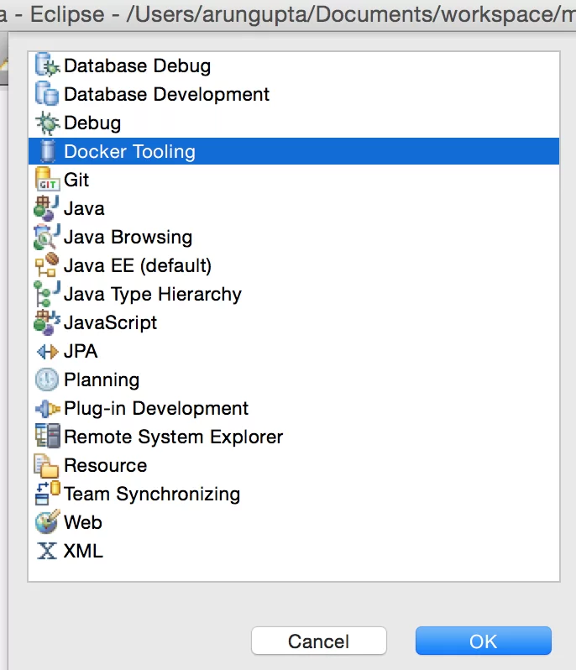Screen dimensions: 576x670
Task: Click the JPA arrows icon
Action: [47, 352]
